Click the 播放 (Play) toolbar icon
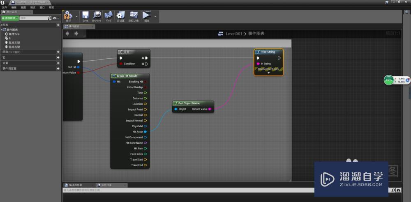 (147, 15)
